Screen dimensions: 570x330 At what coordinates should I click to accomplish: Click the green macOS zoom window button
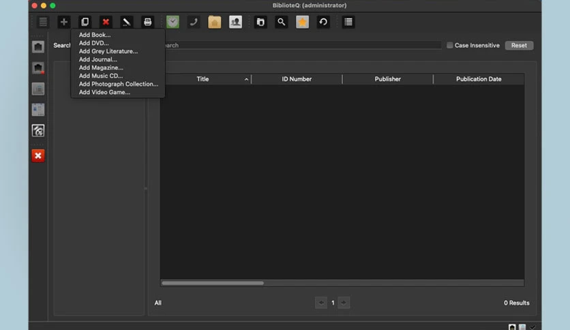coord(52,5)
